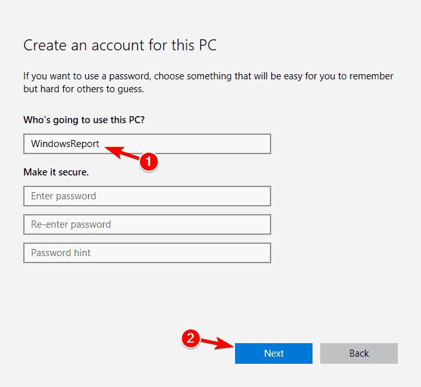Focus the username field containing WindowsReport
Image resolution: width=421 pixels, height=387 pixels.
point(147,144)
